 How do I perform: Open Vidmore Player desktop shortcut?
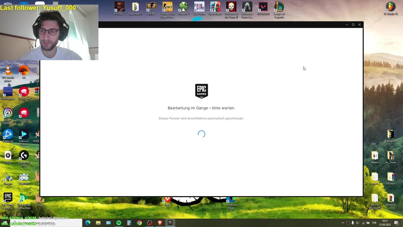tap(24, 138)
